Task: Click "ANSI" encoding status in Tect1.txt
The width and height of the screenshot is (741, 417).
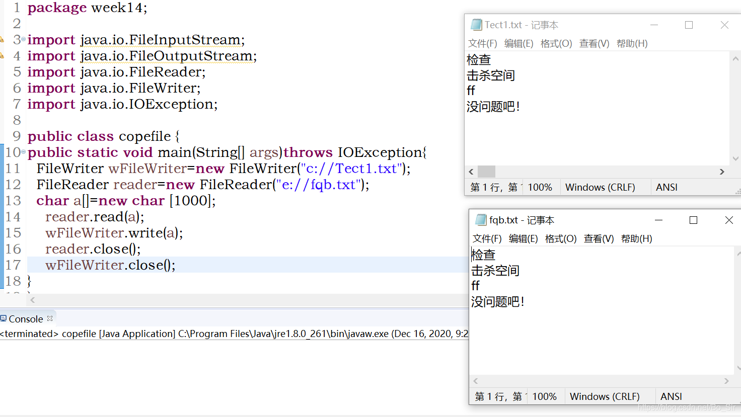Action: point(666,187)
